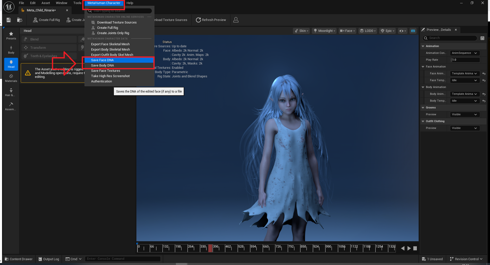Click the Refresh Preview button
This screenshot has width=490, height=265.
coord(211,20)
